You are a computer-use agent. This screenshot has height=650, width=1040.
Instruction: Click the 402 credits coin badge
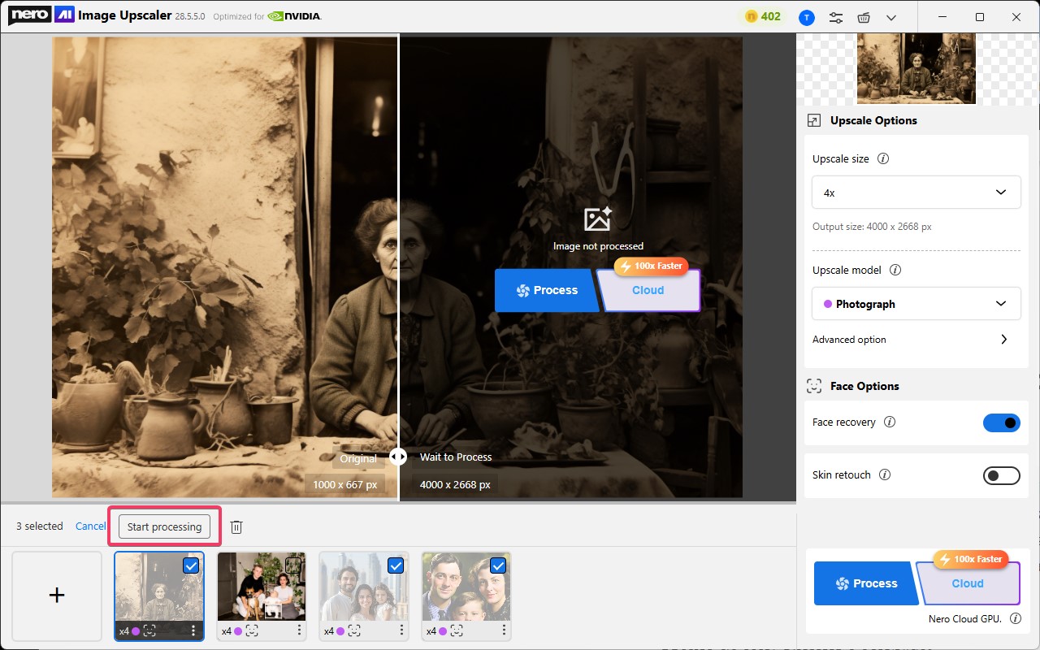[762, 17]
